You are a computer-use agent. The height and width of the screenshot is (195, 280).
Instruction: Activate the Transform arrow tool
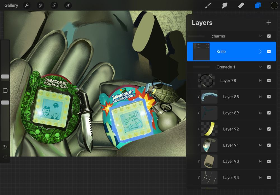(68, 6)
